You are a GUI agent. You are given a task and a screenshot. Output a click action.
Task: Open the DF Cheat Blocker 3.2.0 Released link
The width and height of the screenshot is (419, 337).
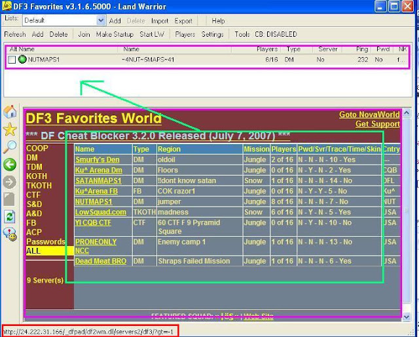158,136
